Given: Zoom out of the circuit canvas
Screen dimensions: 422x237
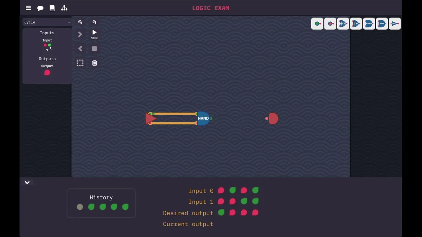Looking at the screenshot, I should (x=94, y=22).
